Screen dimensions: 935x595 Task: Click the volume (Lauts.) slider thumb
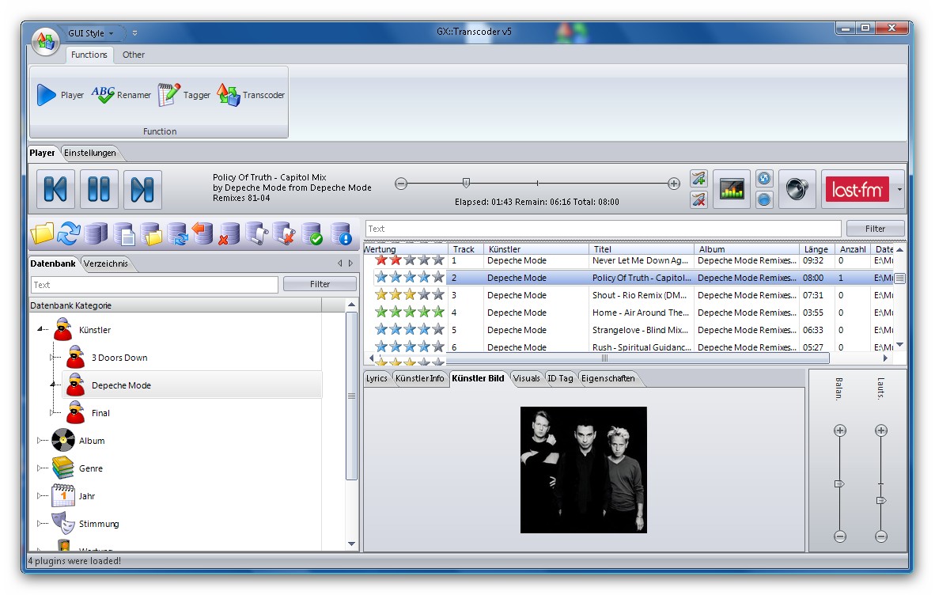(880, 500)
